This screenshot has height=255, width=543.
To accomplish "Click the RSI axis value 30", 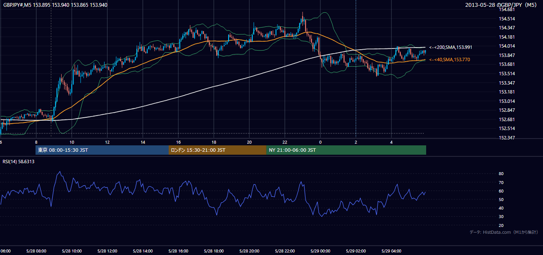I will [x=501, y=217].
